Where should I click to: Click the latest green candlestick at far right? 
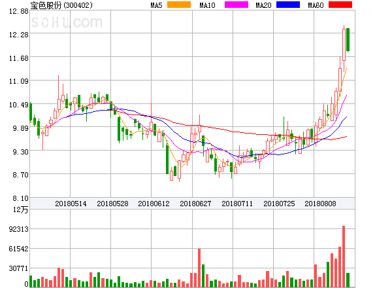click(x=348, y=39)
